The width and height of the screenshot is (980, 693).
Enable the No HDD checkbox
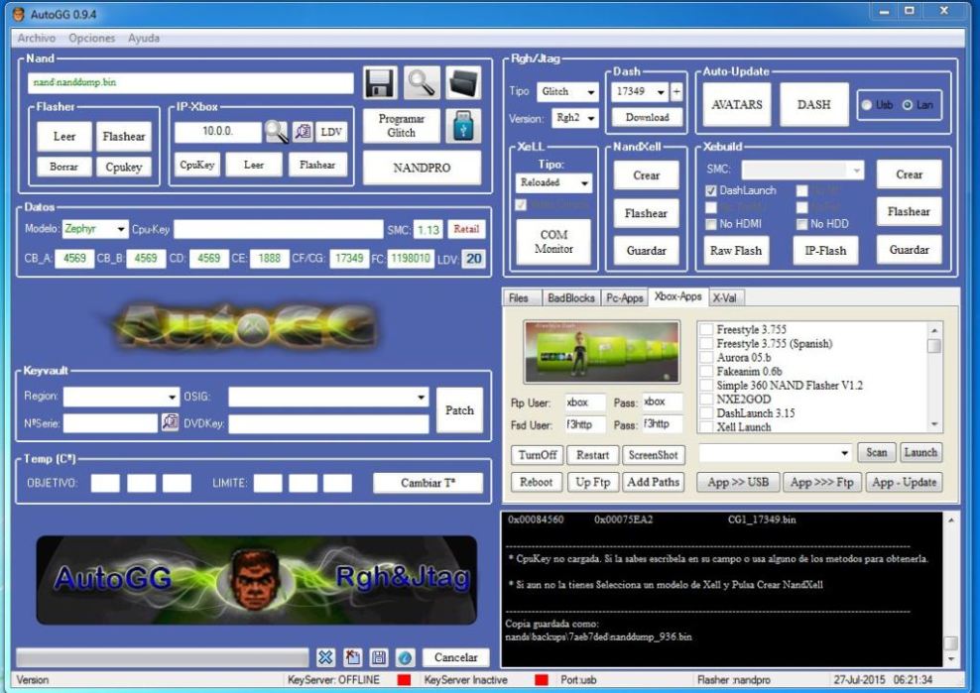pyautogui.click(x=801, y=224)
